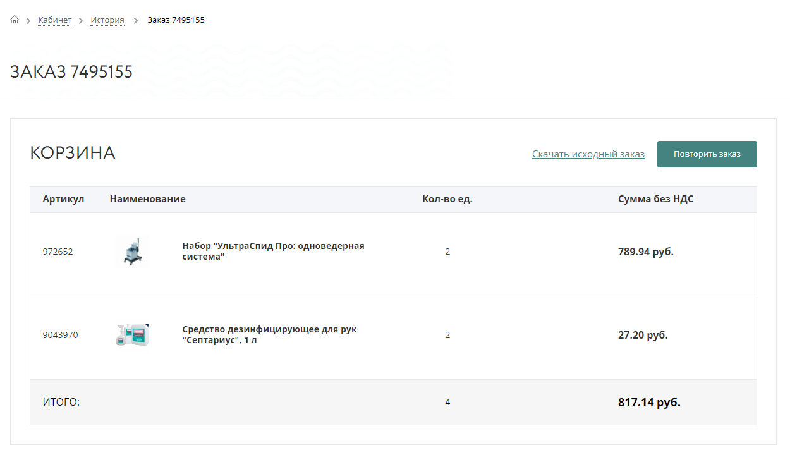This screenshot has width=790, height=462.
Task: Click the Сумма без НДС column header
Action: tap(655, 199)
